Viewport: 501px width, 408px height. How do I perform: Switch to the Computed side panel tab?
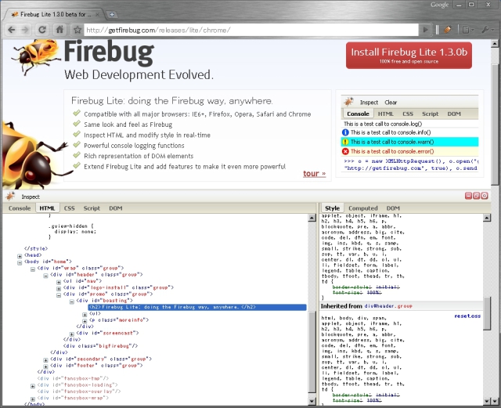(x=363, y=208)
